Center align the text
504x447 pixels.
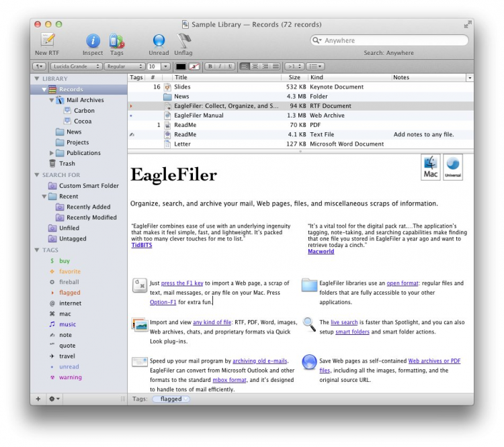coord(255,66)
